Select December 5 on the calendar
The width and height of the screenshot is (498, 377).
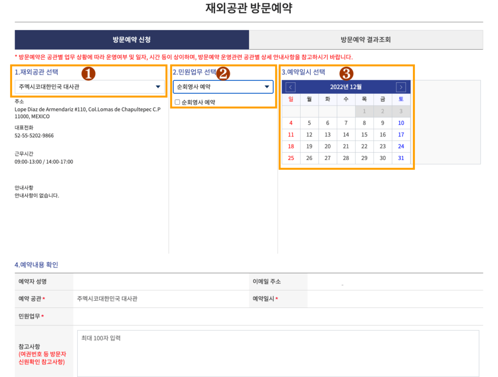point(309,123)
